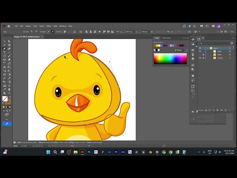The height and width of the screenshot is (178, 237).
Task: Select the Column Graph tool
Action: click(4, 86)
